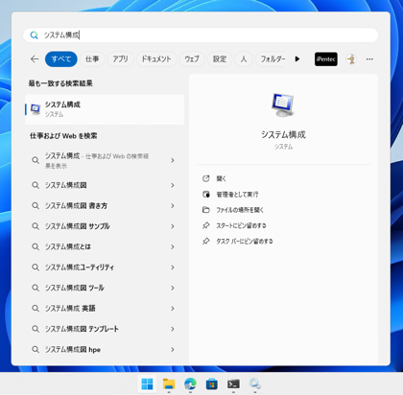Viewport: 403px width, 395px height.
Task: Click the search icon beside システム構成図 hpe
Action: 36,350
